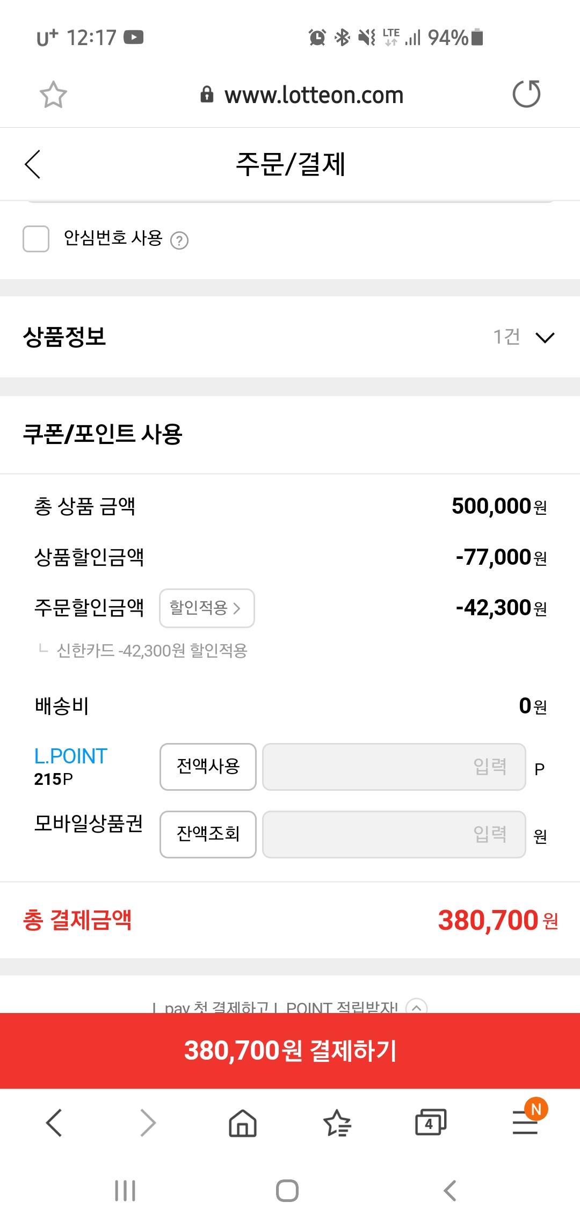Reload the lotteon.com page

point(526,94)
